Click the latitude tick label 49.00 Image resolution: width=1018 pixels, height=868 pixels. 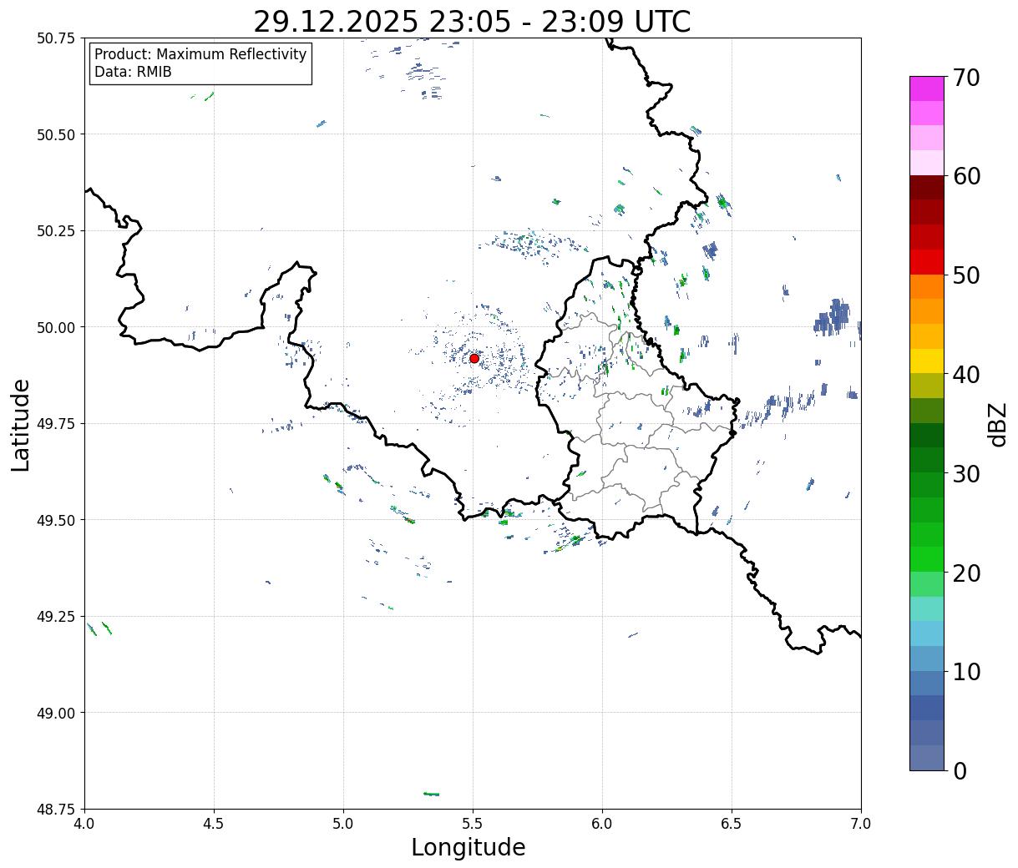55,713
